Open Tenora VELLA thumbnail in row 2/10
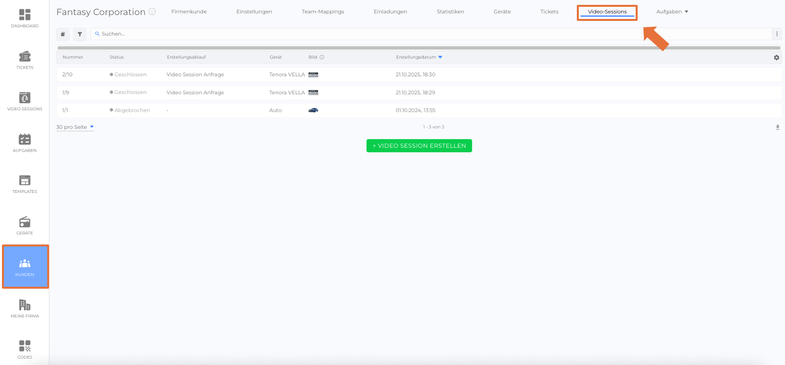 313,75
